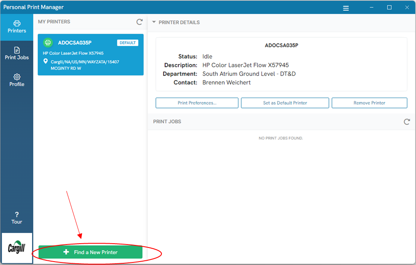
Task: Click the MY PRINTERS header label
Action: [x=54, y=22]
